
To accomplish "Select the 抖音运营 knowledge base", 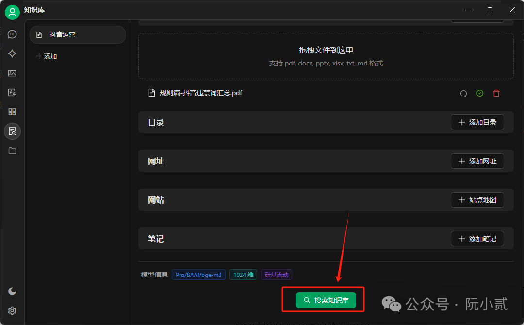I will (x=78, y=35).
